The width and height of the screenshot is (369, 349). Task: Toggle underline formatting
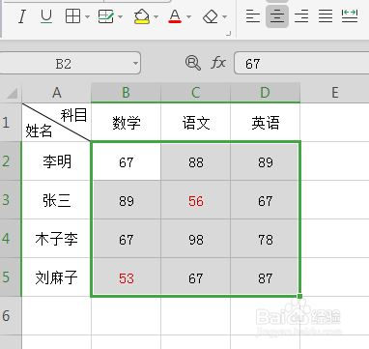point(46,16)
